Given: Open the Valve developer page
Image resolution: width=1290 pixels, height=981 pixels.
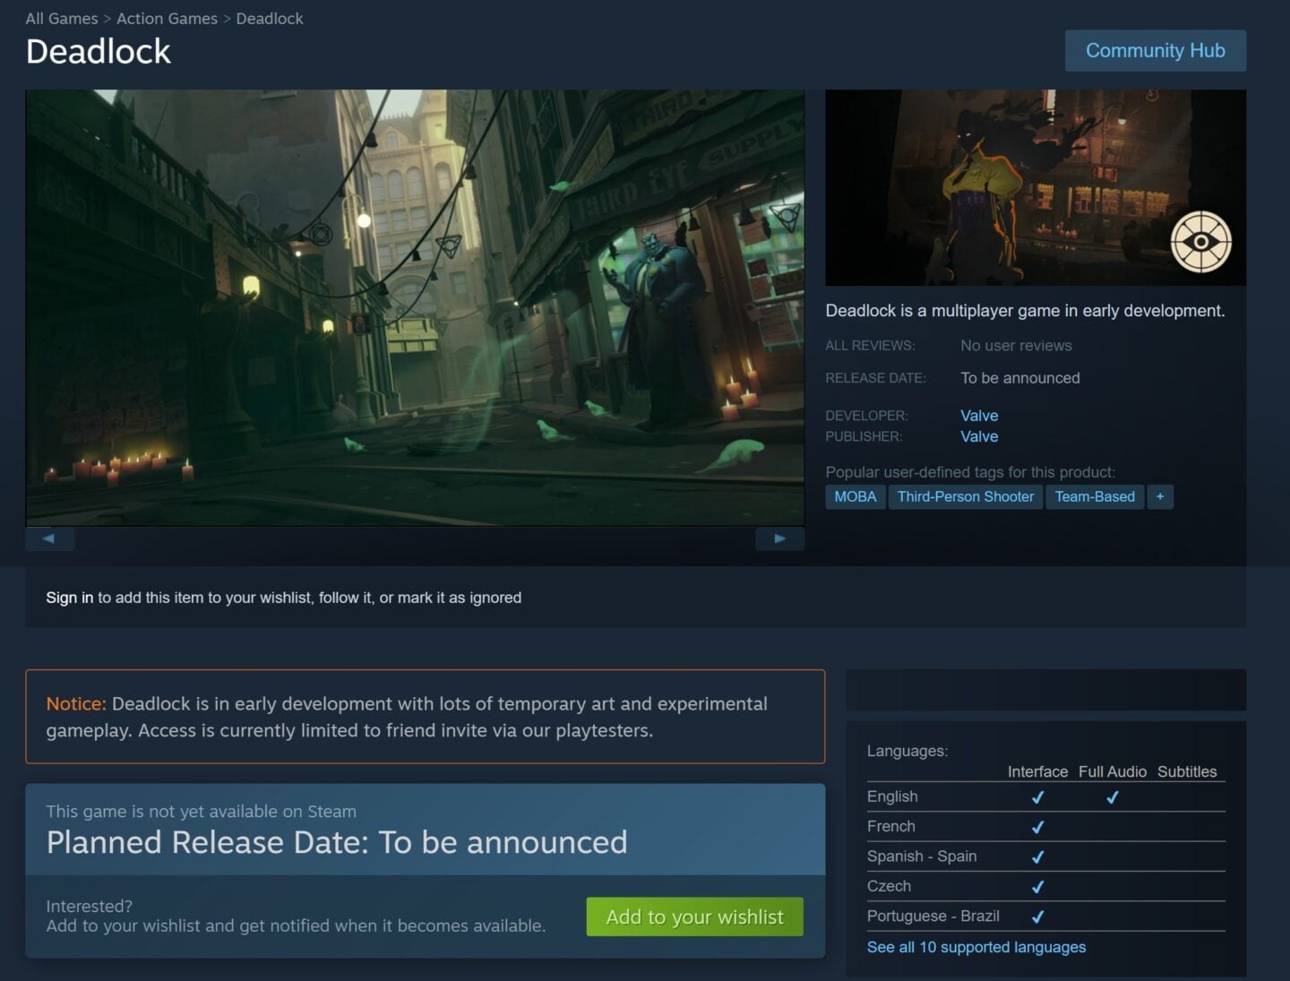Looking at the screenshot, I should click(x=979, y=415).
